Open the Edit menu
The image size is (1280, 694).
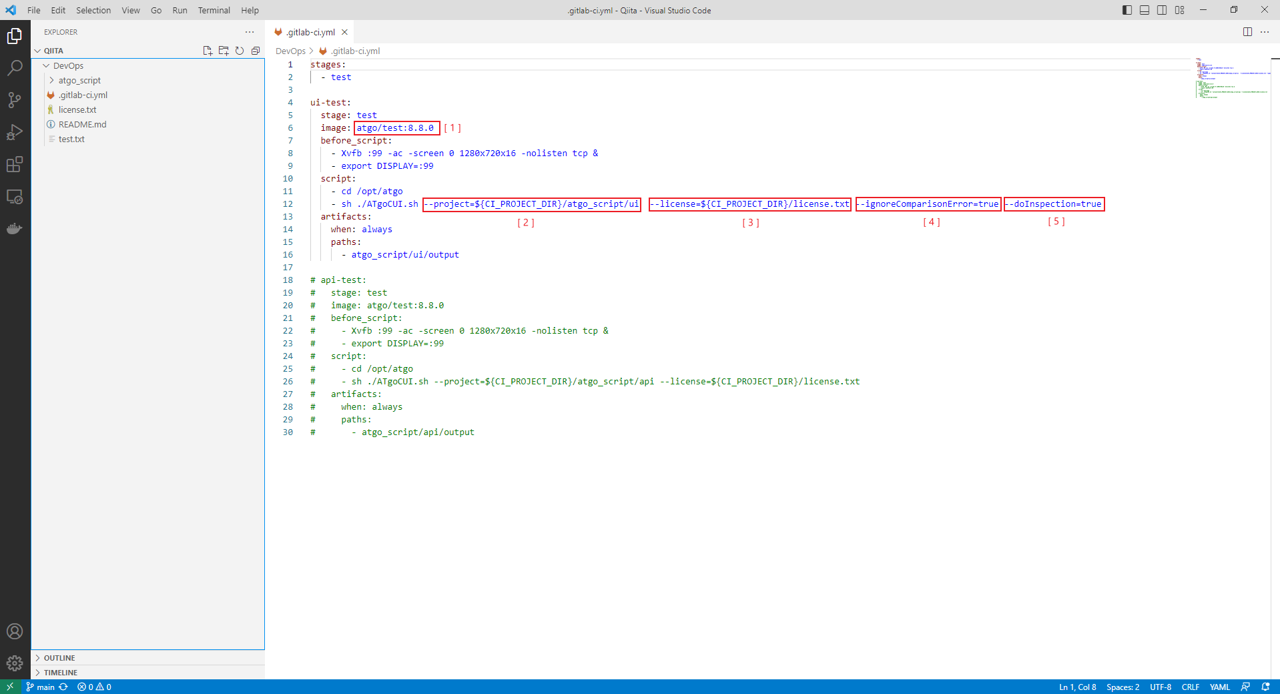click(58, 10)
